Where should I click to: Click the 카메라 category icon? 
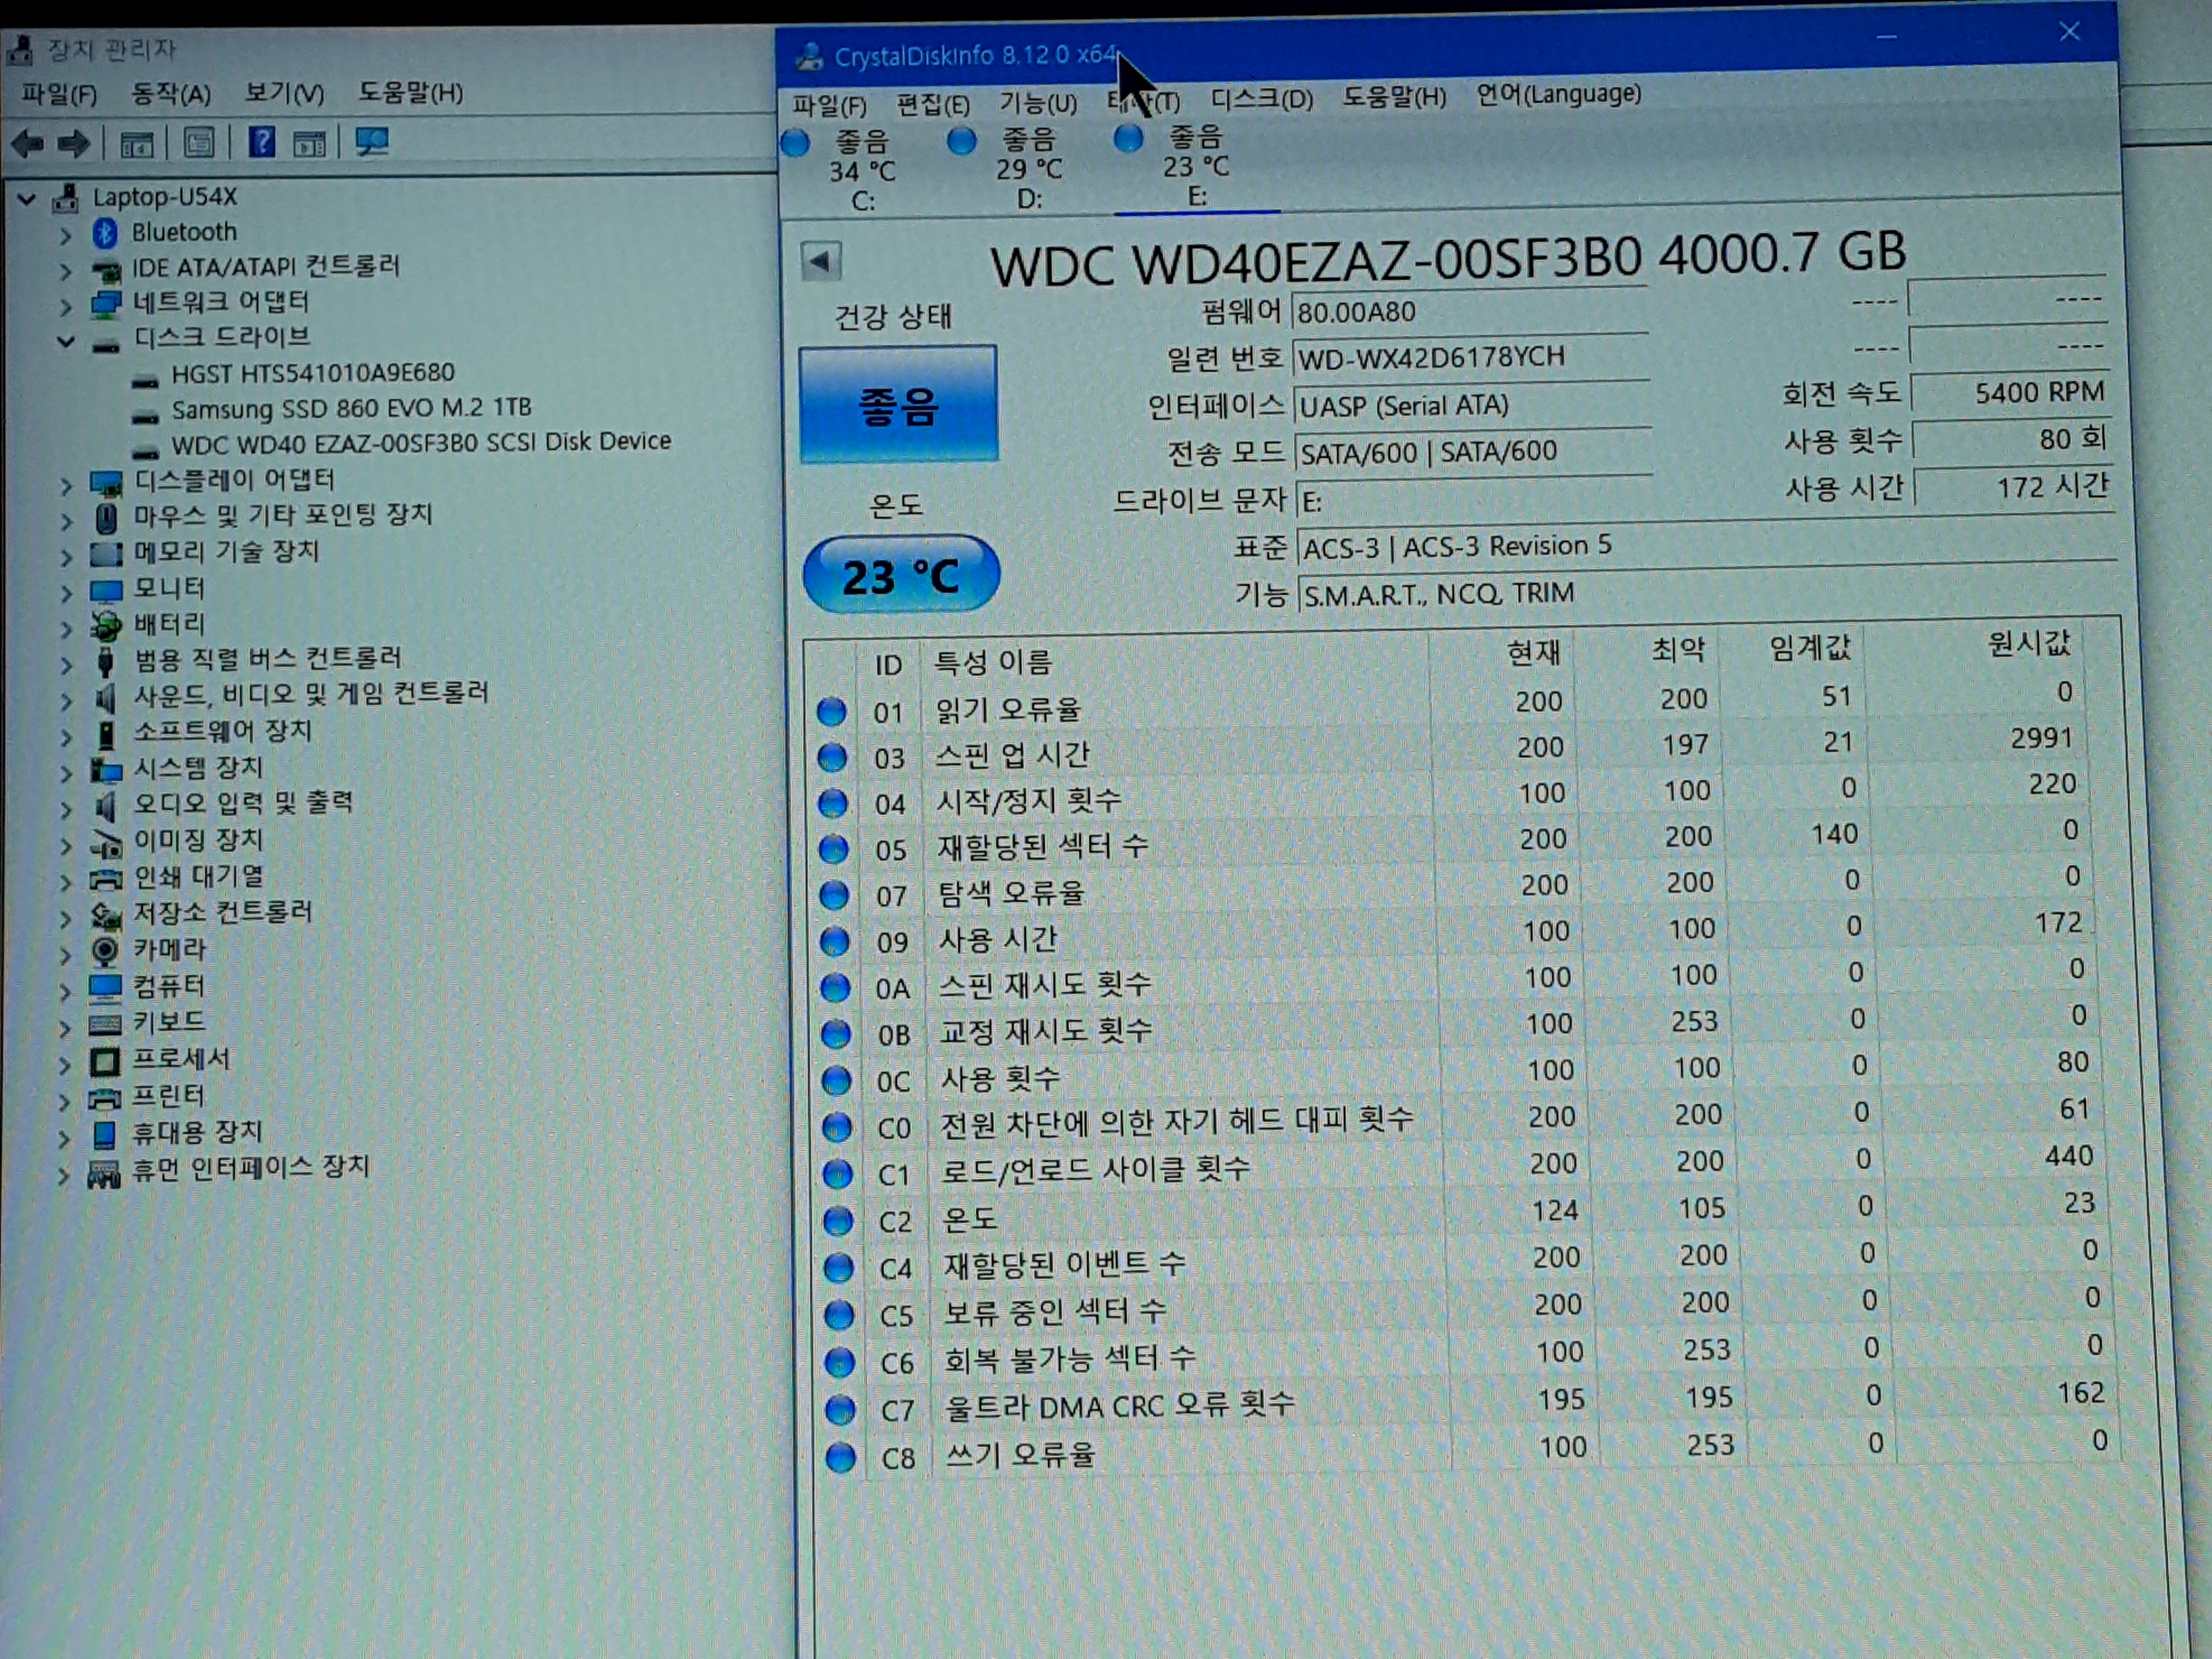[x=104, y=950]
